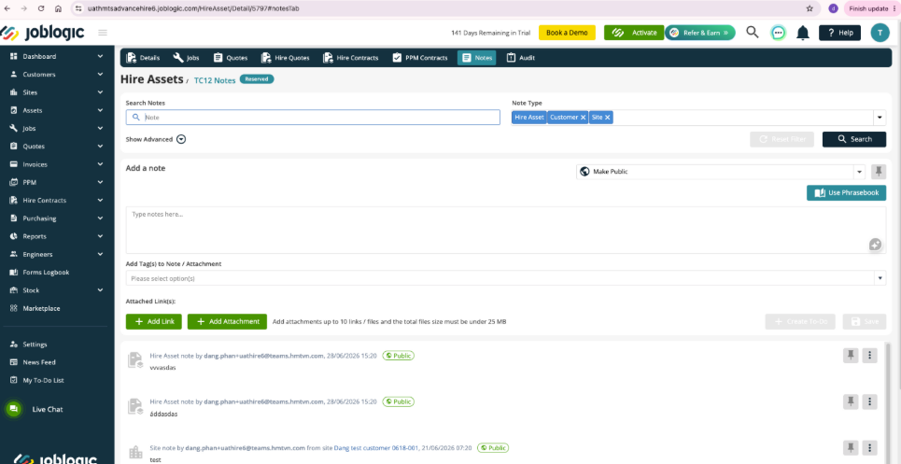Pin the 'áddasdas' note
Viewport: 901px width, 464px height.
pyautogui.click(x=851, y=401)
